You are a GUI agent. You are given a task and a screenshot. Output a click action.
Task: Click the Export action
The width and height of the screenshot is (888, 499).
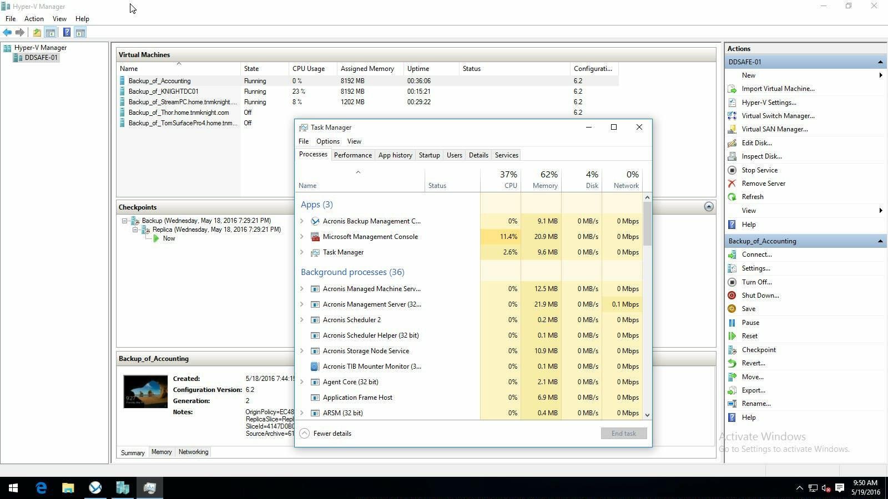pos(753,390)
